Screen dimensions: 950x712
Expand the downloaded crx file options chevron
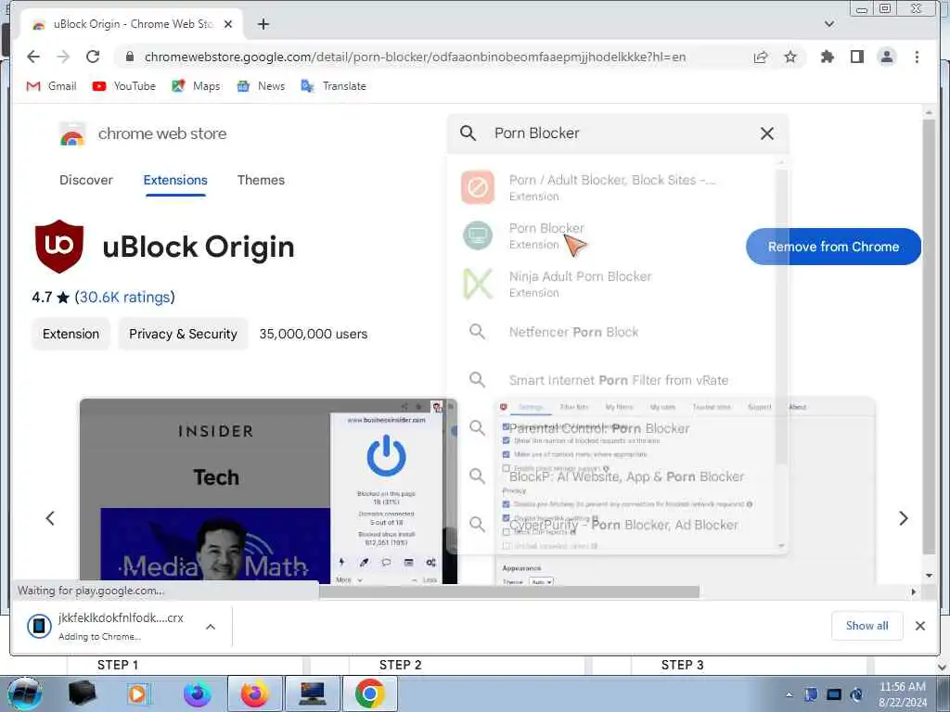point(211,627)
